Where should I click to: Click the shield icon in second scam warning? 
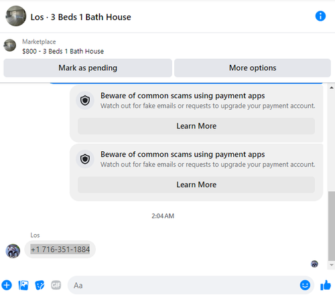click(x=85, y=159)
